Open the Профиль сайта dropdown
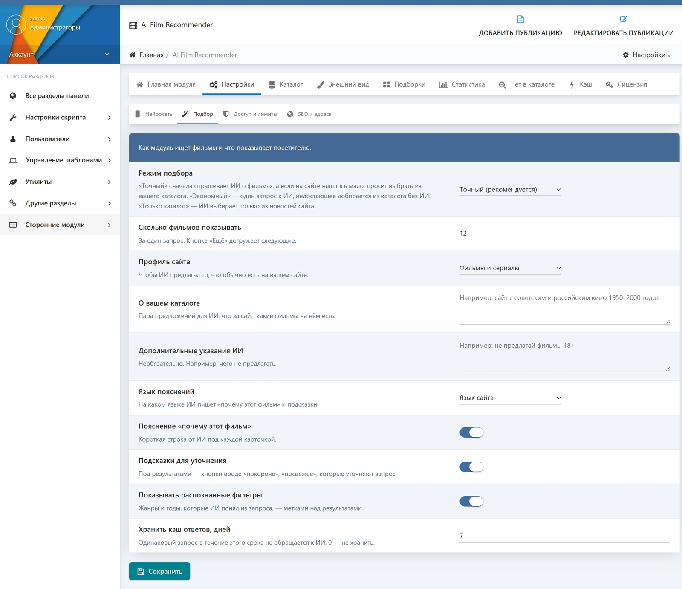 (510, 268)
